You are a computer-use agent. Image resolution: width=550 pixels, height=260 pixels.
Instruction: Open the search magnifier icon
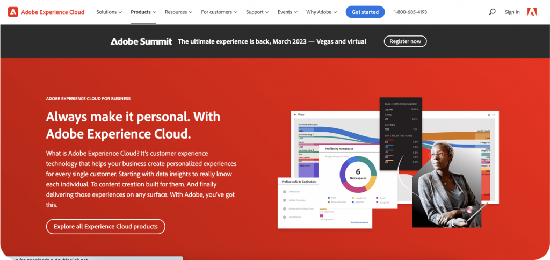(492, 12)
